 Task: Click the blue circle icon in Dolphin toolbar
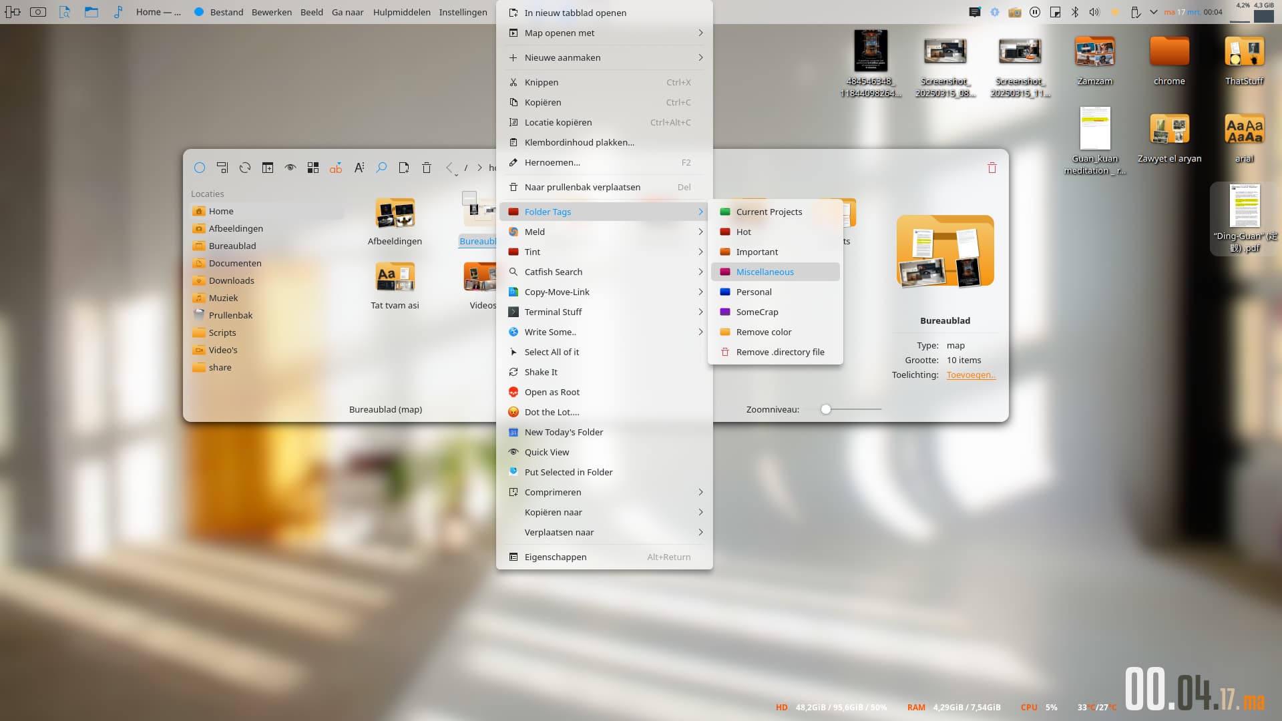(200, 168)
